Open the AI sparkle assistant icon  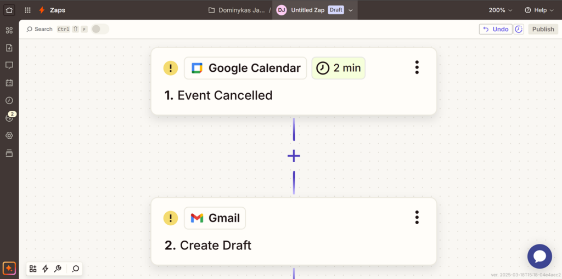tap(9, 268)
